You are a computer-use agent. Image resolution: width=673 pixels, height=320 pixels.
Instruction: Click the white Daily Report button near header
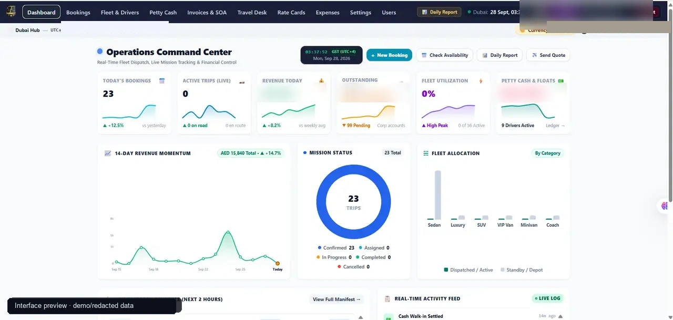coord(500,55)
